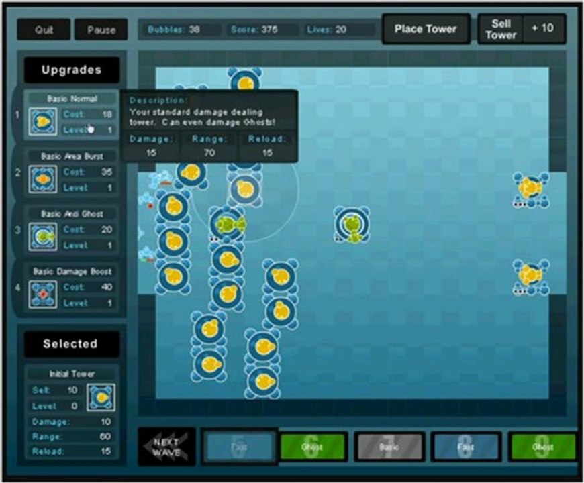
Task: Select the Basic Damage Boost upgrade icon
Action: click(x=43, y=294)
